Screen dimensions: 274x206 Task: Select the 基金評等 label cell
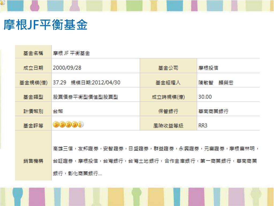33,123
